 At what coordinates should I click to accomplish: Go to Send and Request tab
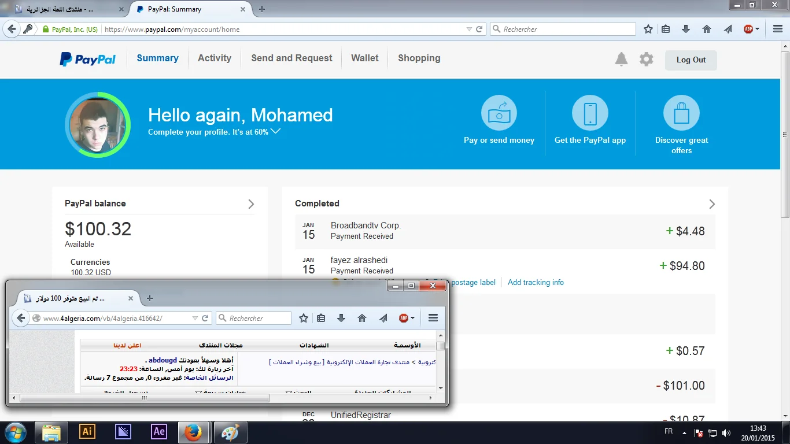click(x=291, y=58)
